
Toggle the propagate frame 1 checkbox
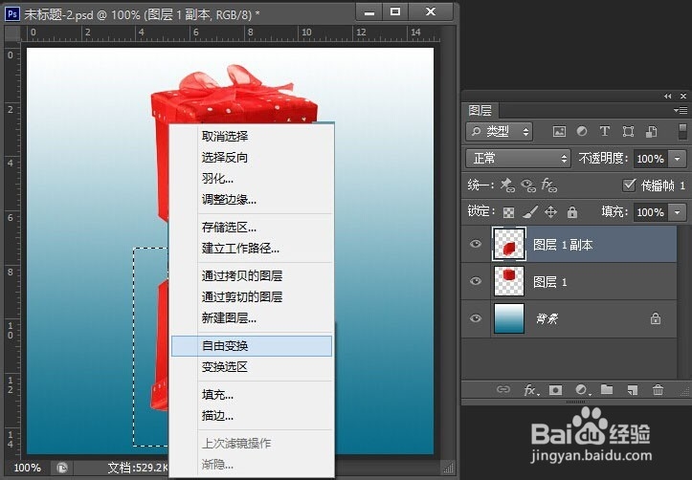pos(629,185)
